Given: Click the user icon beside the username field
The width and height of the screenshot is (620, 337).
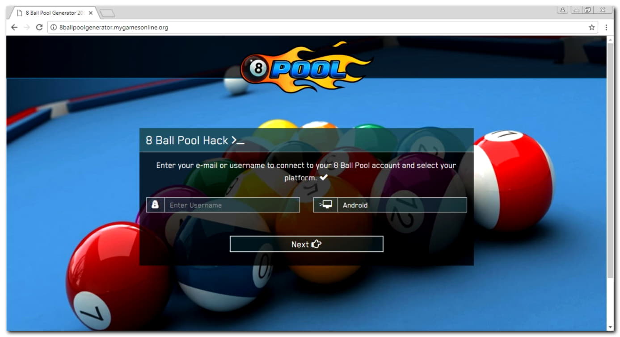Looking at the screenshot, I should 155,205.
